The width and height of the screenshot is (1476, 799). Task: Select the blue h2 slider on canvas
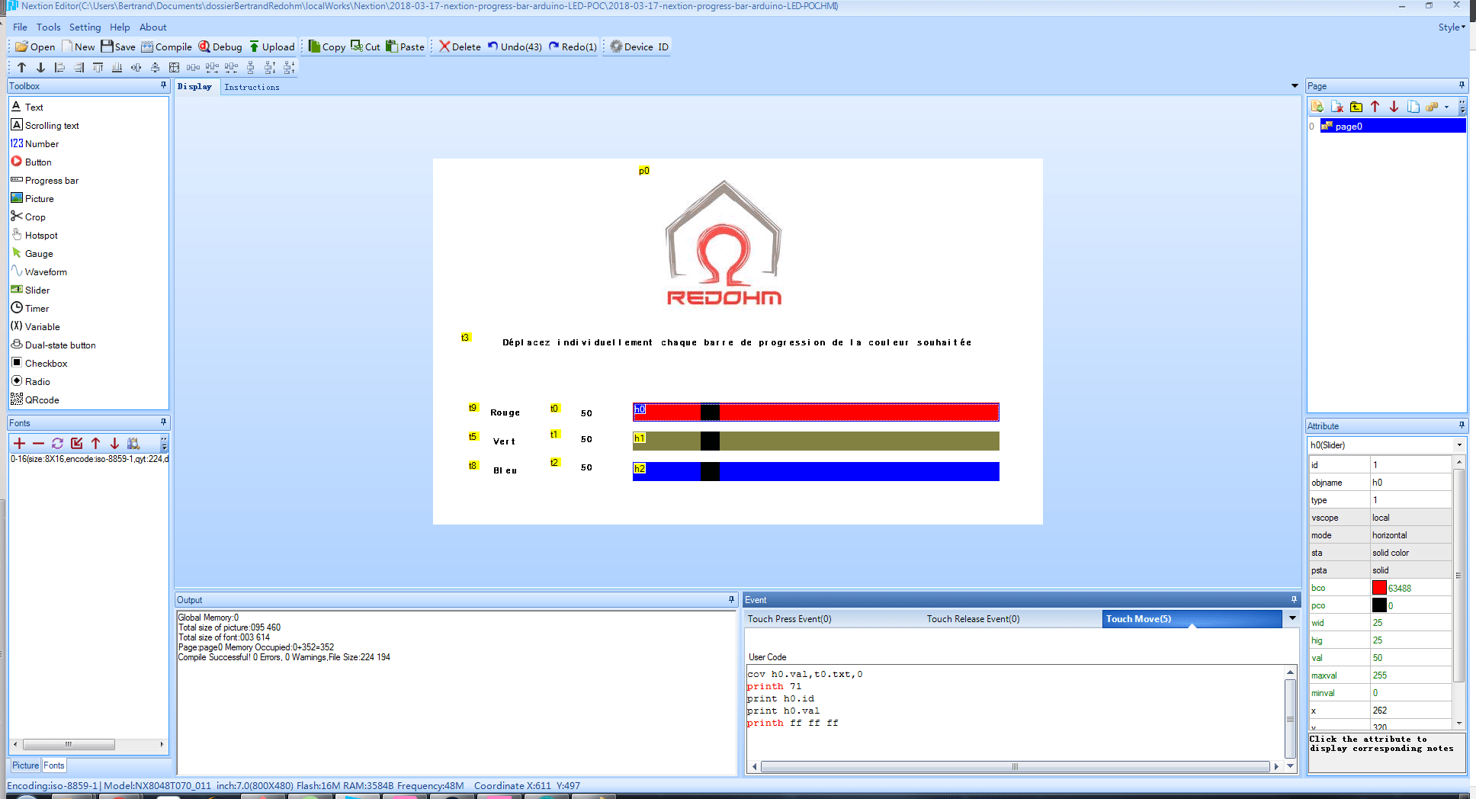point(816,471)
